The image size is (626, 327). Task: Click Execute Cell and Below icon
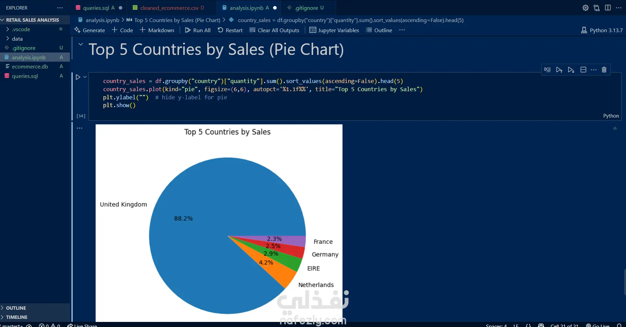pos(571,70)
